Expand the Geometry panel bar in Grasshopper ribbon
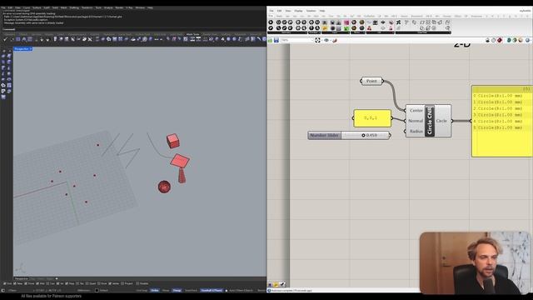This screenshot has height=300, width=533. [x=287, y=32]
